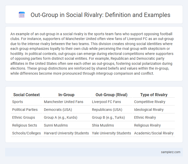Screen dimensions: 188x164
Task: Click the 'In-Group' column header
Action: pos(66,95)
